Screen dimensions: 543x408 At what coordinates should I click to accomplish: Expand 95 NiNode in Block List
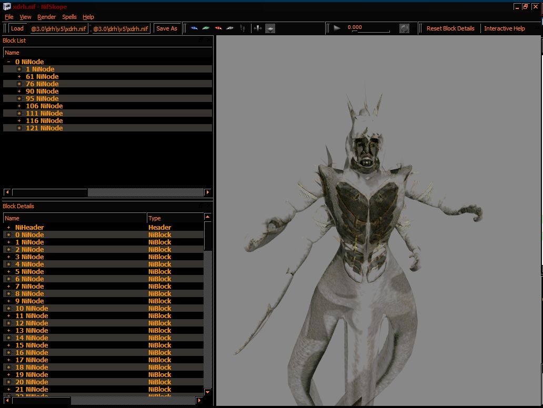[19, 99]
